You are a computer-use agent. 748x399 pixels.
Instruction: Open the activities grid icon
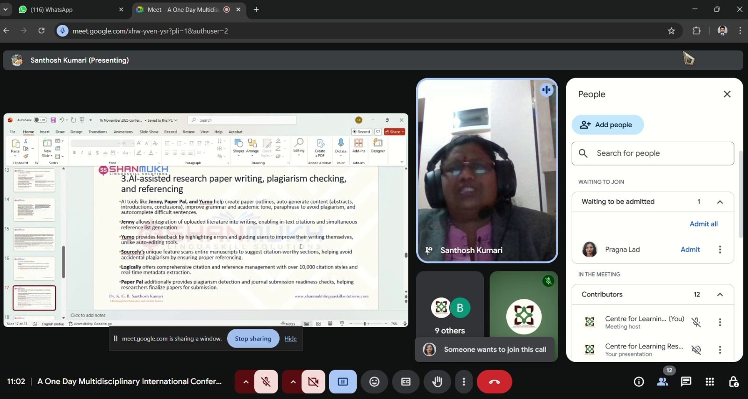[710, 382]
